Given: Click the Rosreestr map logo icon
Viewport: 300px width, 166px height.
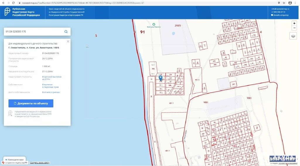Looking at the screenshot, I should click(x=8, y=12).
